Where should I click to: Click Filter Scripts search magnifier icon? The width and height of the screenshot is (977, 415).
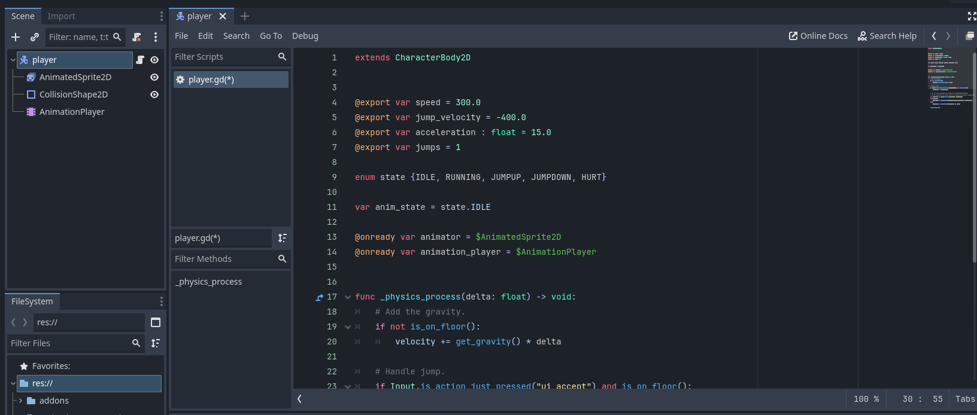282,57
